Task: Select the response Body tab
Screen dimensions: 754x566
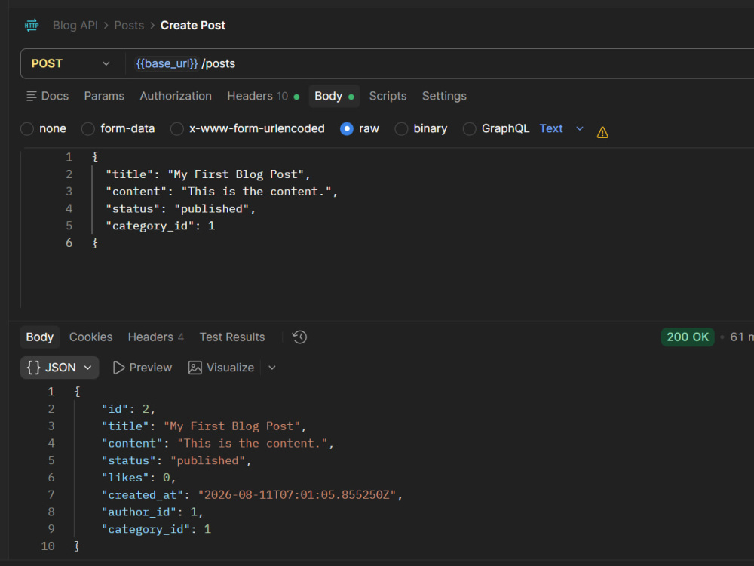Action: (40, 337)
